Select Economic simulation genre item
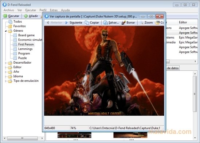 30,40
